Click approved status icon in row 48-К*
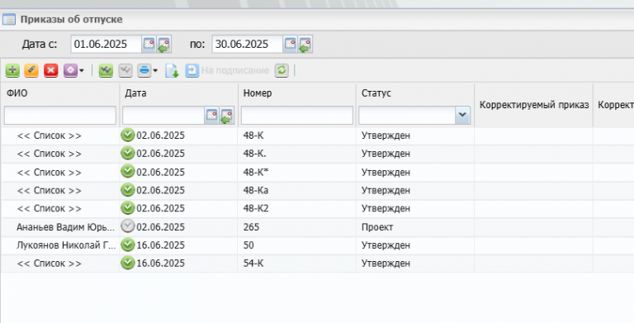Viewport: 634px width, 323px height. pos(128,172)
